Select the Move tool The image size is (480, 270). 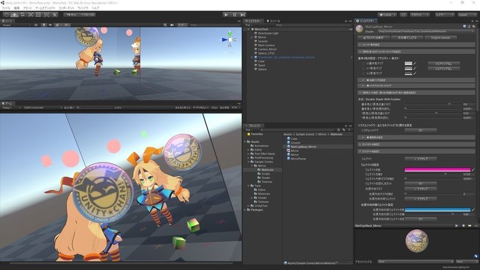point(15,14)
